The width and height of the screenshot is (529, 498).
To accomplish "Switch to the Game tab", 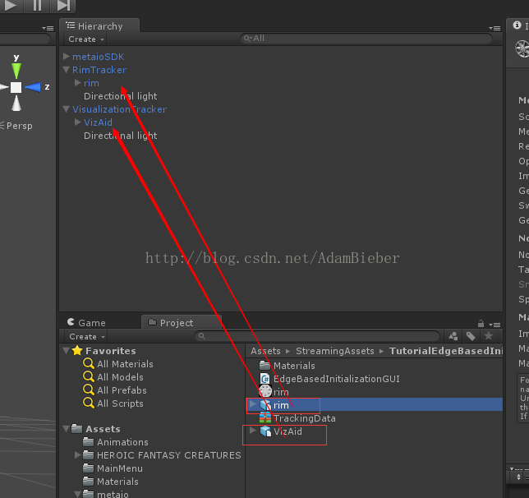I will tap(86, 323).
